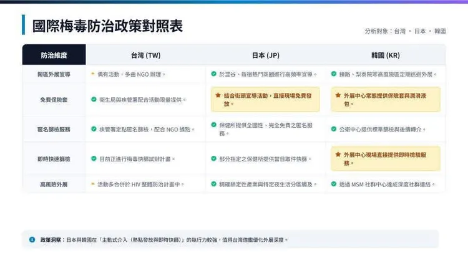The height and width of the screenshot is (263, 468).
Task: Click the highlighted 結合街頭宣導活動 box in Japan column
Action: [265, 100]
